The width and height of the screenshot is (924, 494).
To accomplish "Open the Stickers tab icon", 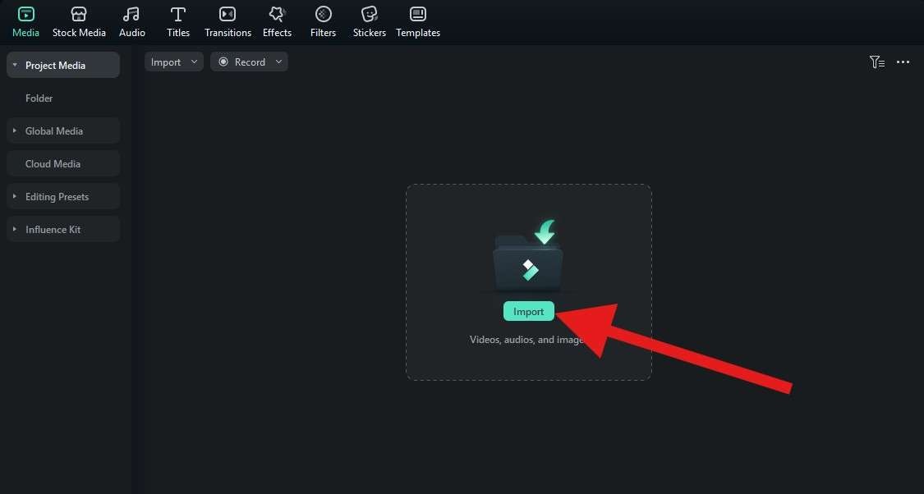I will [370, 14].
